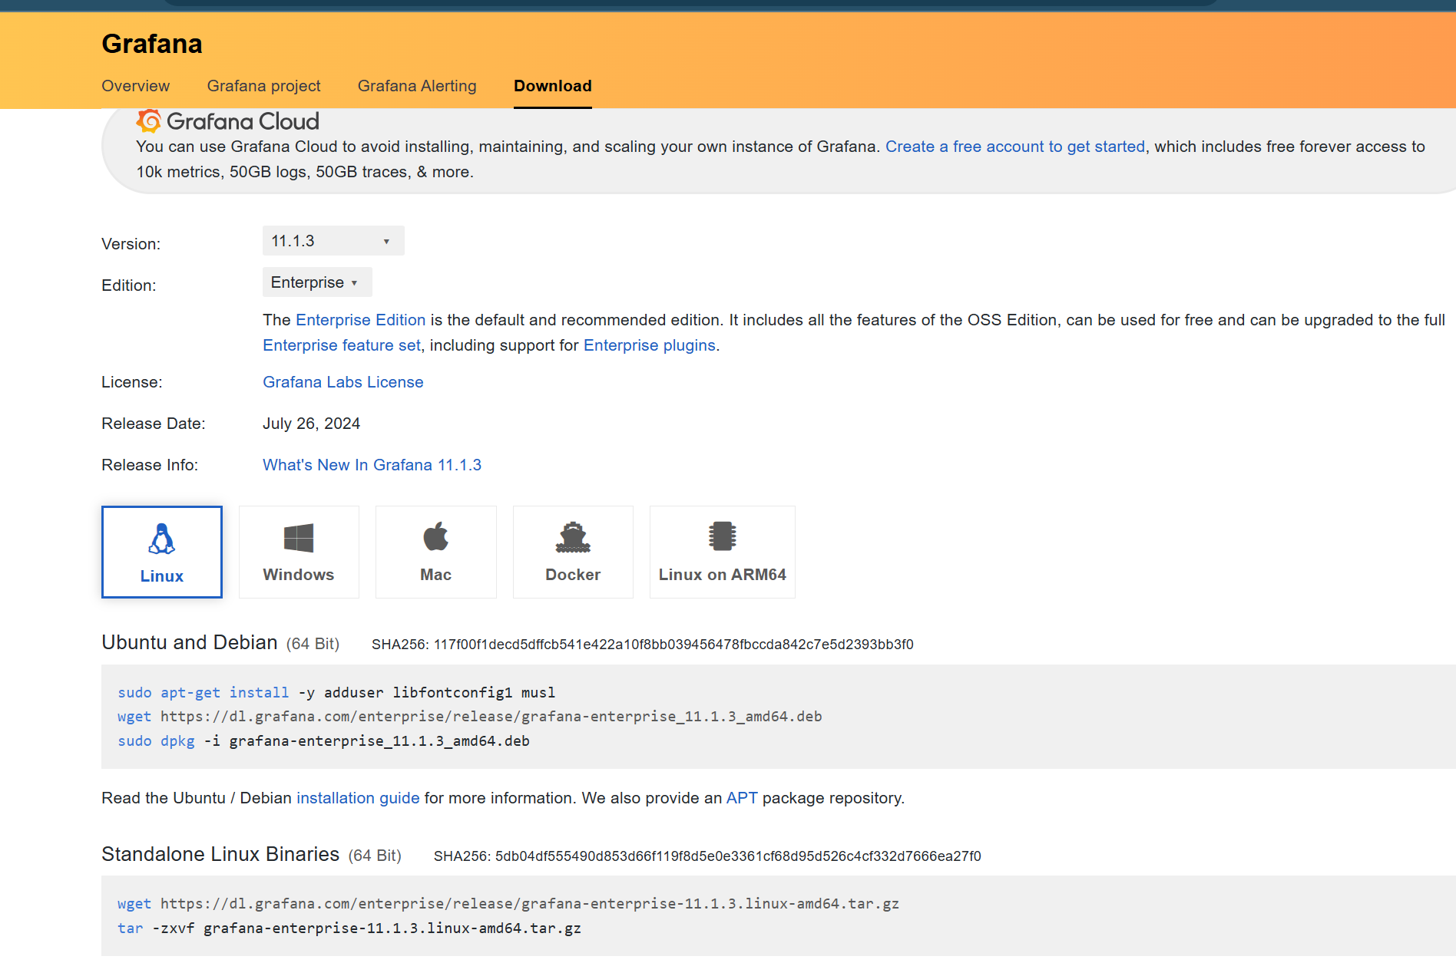Open the Version 11.1.3 dropdown
Screen dimensions: 1456x963
pyautogui.click(x=333, y=241)
